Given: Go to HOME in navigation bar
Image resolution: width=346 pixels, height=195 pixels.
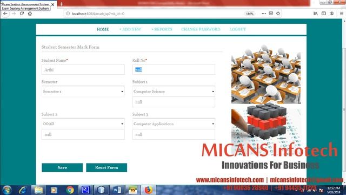Looking at the screenshot, I should pyautogui.click(x=103, y=29).
